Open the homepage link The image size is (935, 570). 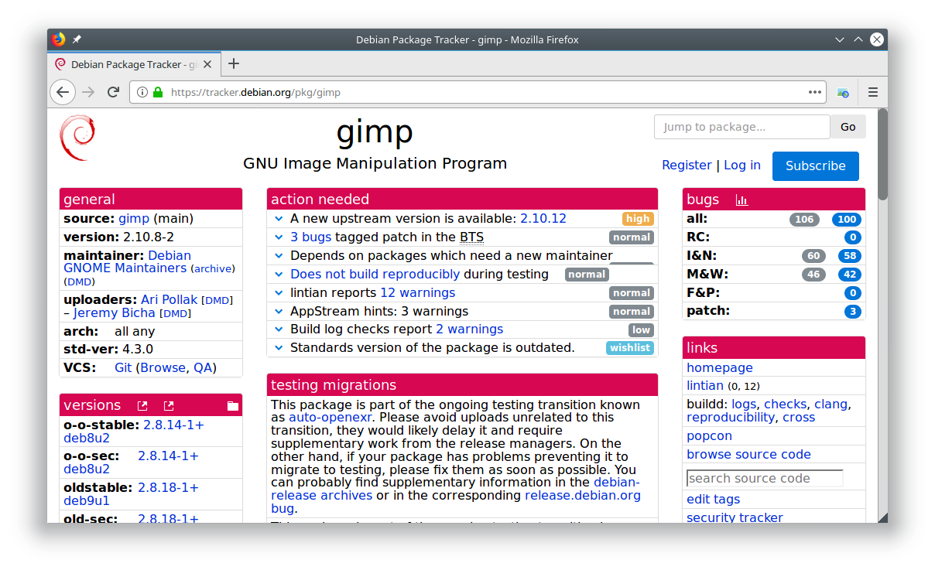click(720, 368)
